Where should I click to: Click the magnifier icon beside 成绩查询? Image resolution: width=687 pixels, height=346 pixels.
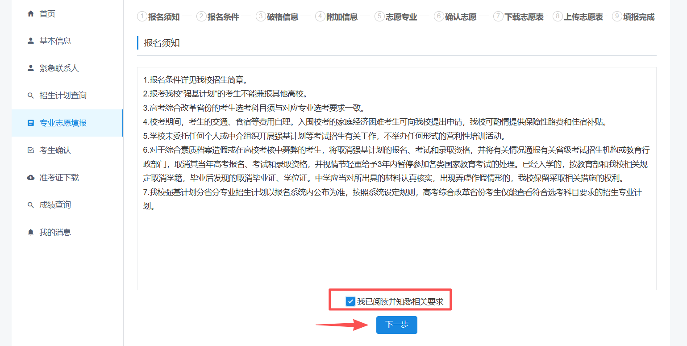(x=31, y=205)
